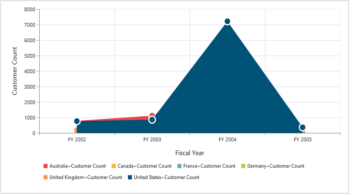349x194 pixels.
Task: Click the FY 2004 x-axis label
Action: 227,140
